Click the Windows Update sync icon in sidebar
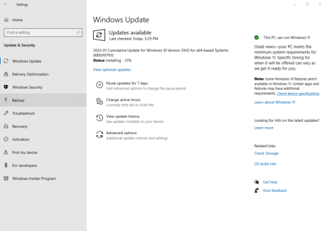336x231 pixels. (x=6, y=61)
